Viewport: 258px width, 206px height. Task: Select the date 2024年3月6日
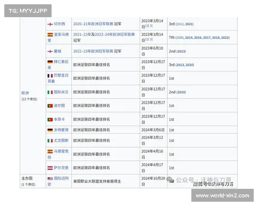click(153, 130)
